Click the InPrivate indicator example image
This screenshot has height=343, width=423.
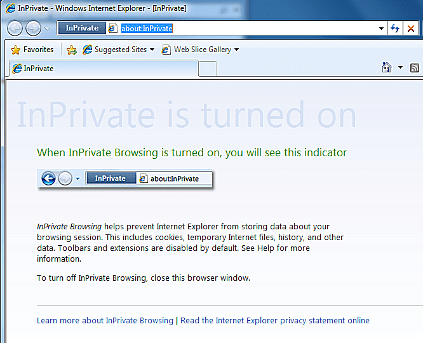(126, 179)
